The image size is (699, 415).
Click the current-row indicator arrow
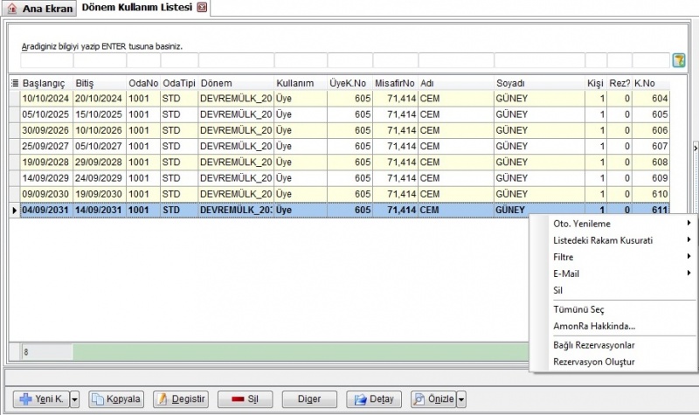click(x=14, y=210)
